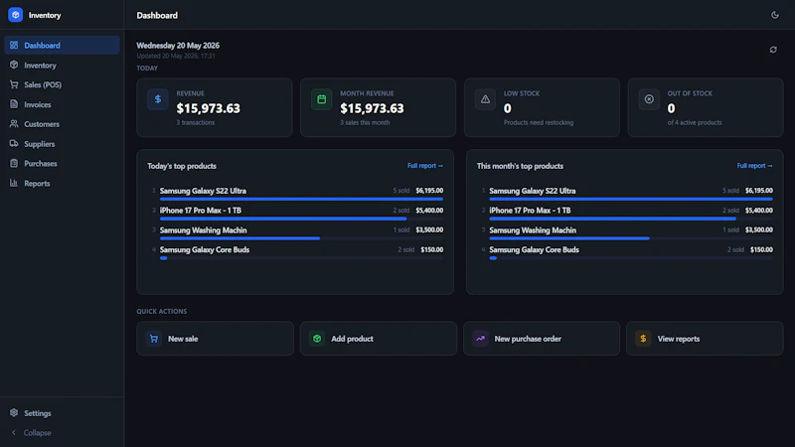
Task: Click the Out of Stock circle-x icon
Action: [649, 99]
